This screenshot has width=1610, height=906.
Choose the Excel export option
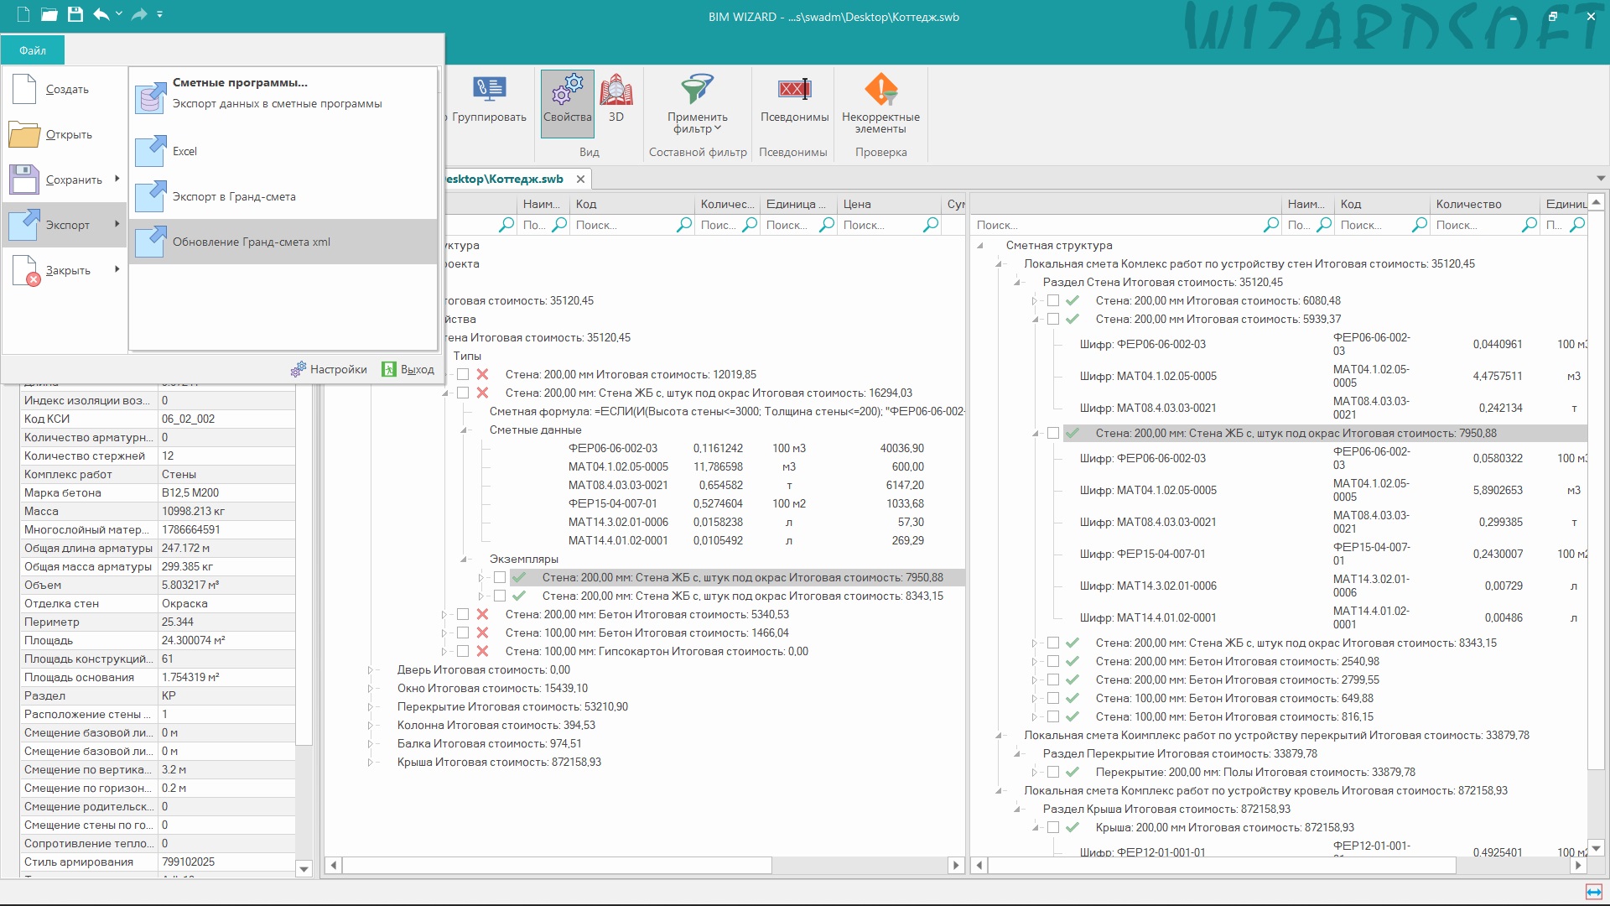tap(283, 151)
